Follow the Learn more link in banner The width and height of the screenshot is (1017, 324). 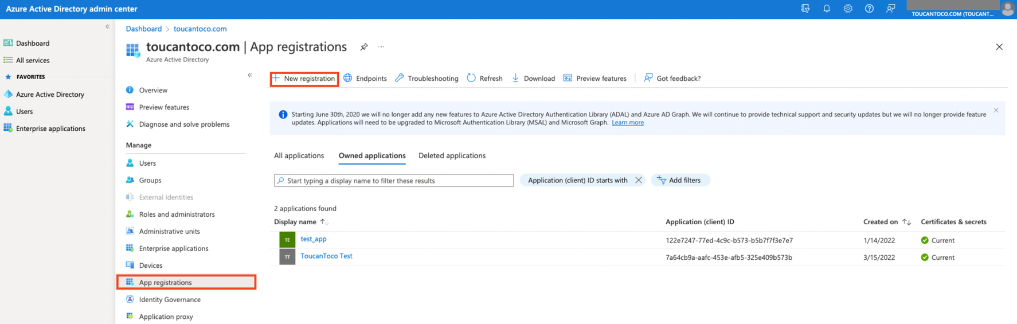click(x=628, y=123)
